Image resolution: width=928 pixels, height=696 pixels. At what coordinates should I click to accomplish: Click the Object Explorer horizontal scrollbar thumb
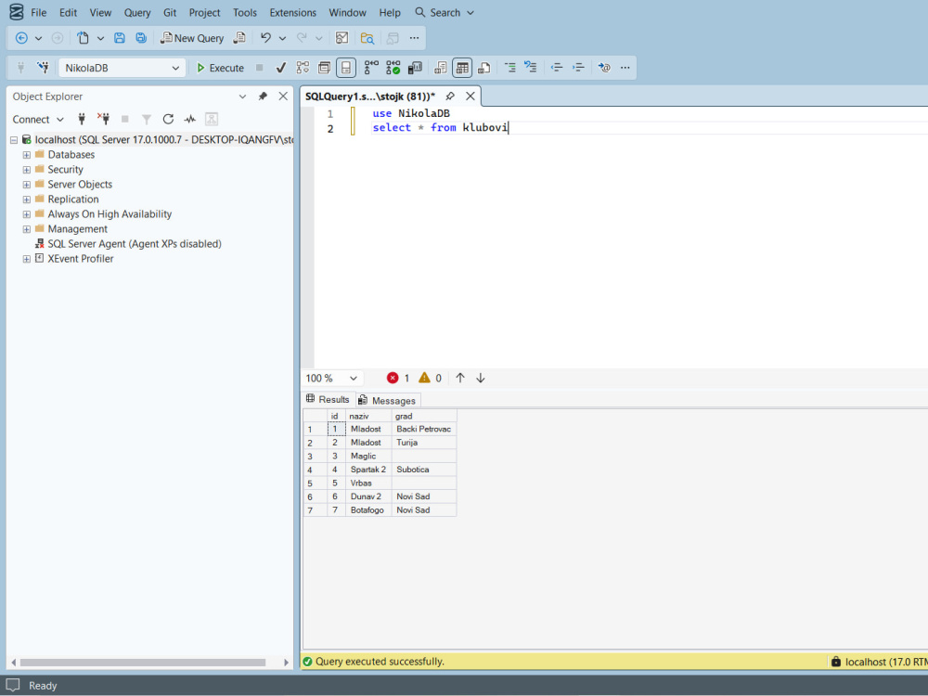143,663
